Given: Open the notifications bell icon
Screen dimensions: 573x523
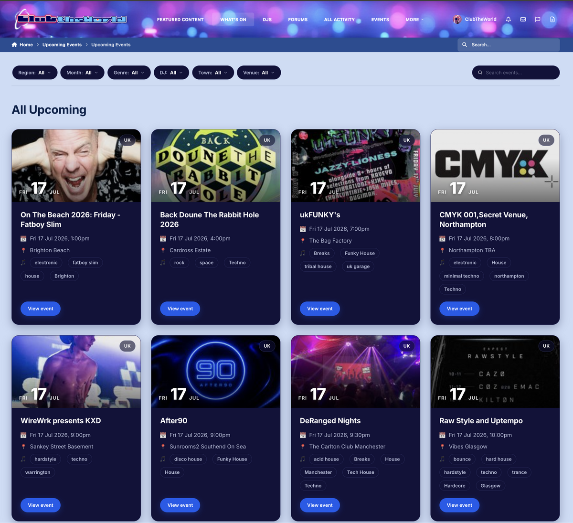Looking at the screenshot, I should click(509, 20).
